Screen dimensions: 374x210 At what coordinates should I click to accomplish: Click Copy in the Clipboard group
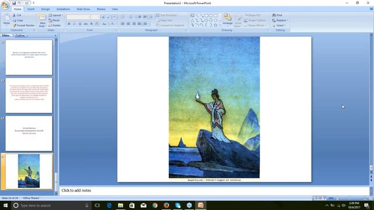click(18, 20)
